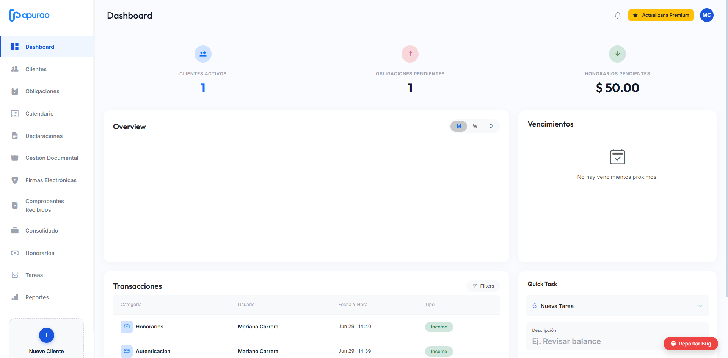The image size is (728, 358).
Task: Click the Categoría column header
Action: [131, 305]
